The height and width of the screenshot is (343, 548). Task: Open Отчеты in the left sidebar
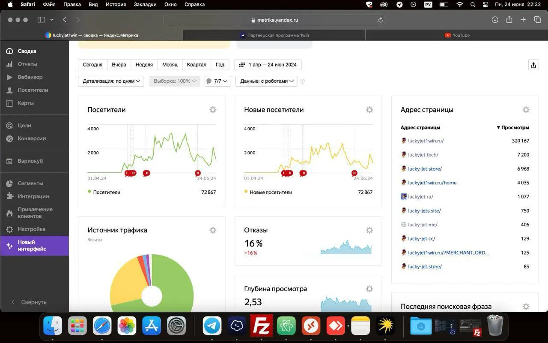click(x=27, y=64)
